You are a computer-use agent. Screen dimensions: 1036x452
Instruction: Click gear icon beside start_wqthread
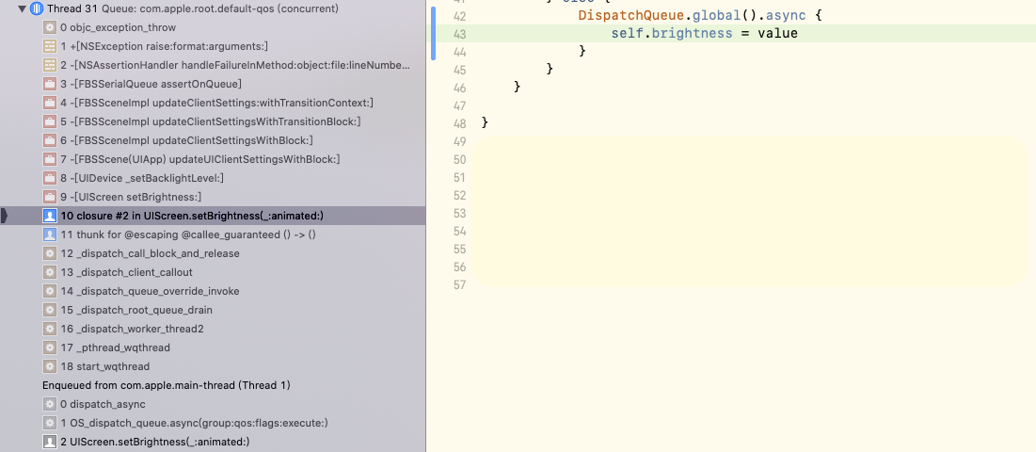50,366
